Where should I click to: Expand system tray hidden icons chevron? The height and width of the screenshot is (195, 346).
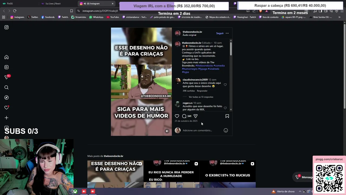(x=300, y=191)
